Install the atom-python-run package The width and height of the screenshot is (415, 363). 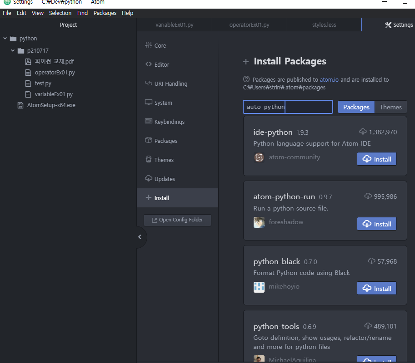click(x=377, y=224)
